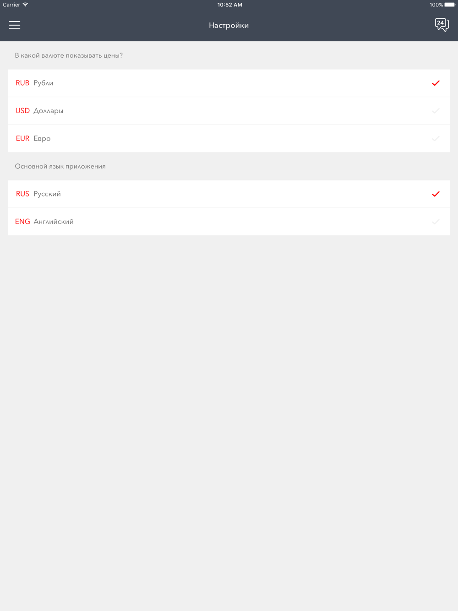Image resolution: width=458 pixels, height=611 pixels.
Task: Enable the Английский language checkmark
Action: point(436,222)
